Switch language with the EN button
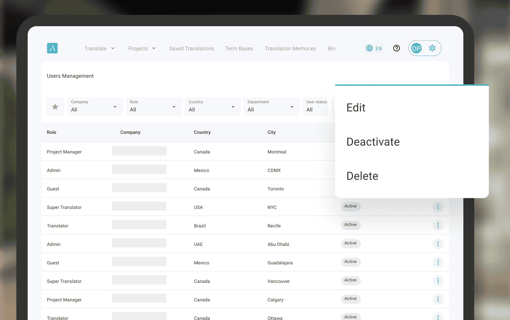510x320 pixels. [374, 48]
